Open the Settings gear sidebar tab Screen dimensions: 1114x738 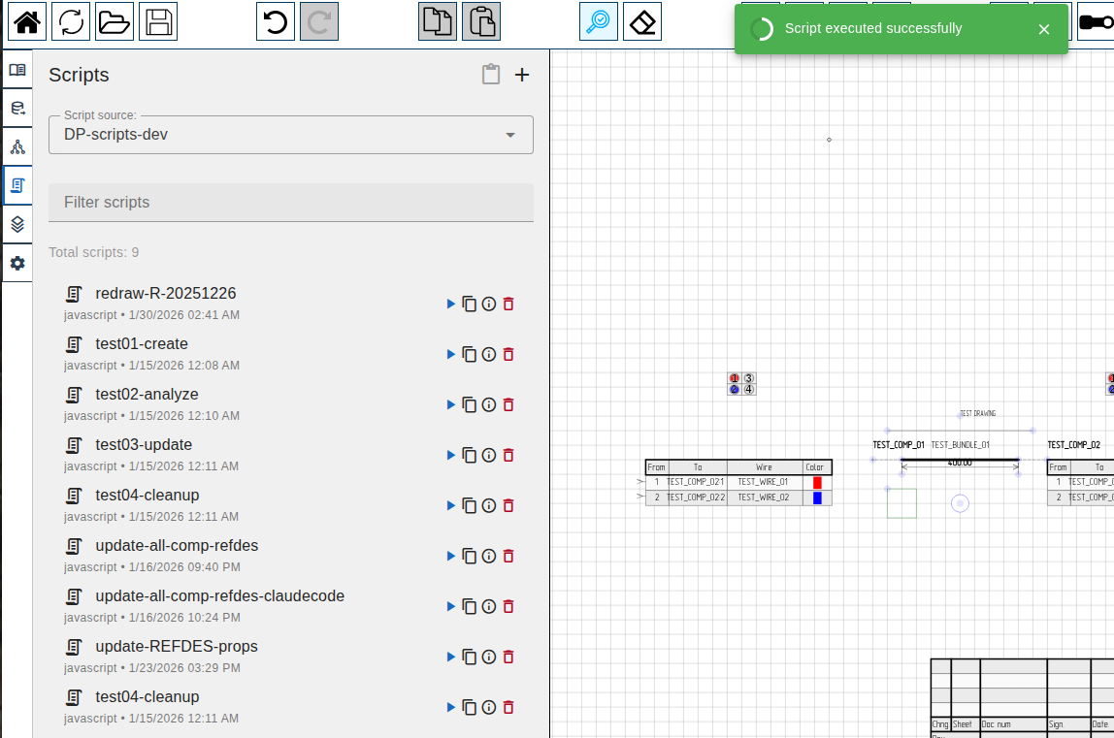pos(17,263)
